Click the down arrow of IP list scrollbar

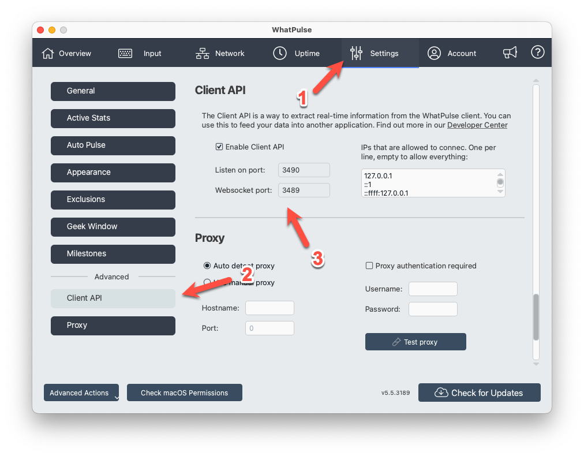(x=500, y=192)
